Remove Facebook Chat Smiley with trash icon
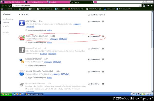 tap(103, 59)
